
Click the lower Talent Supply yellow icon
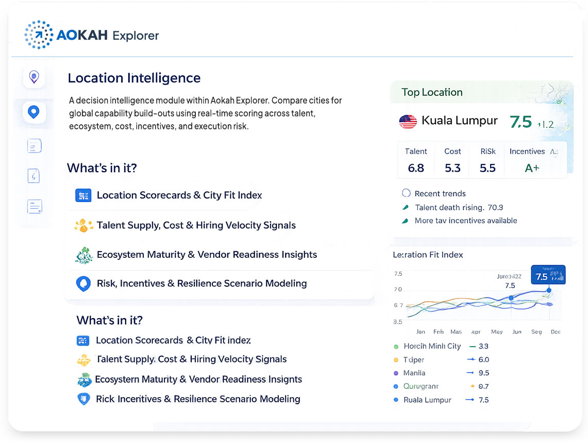pos(83,360)
